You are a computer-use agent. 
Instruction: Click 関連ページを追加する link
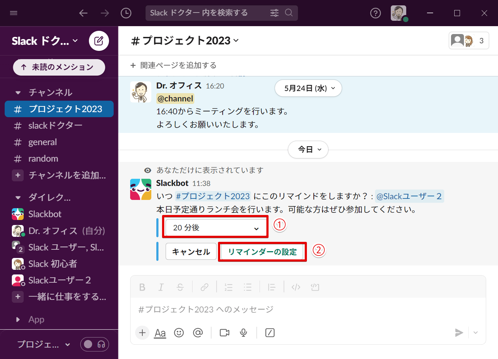pyautogui.click(x=174, y=65)
